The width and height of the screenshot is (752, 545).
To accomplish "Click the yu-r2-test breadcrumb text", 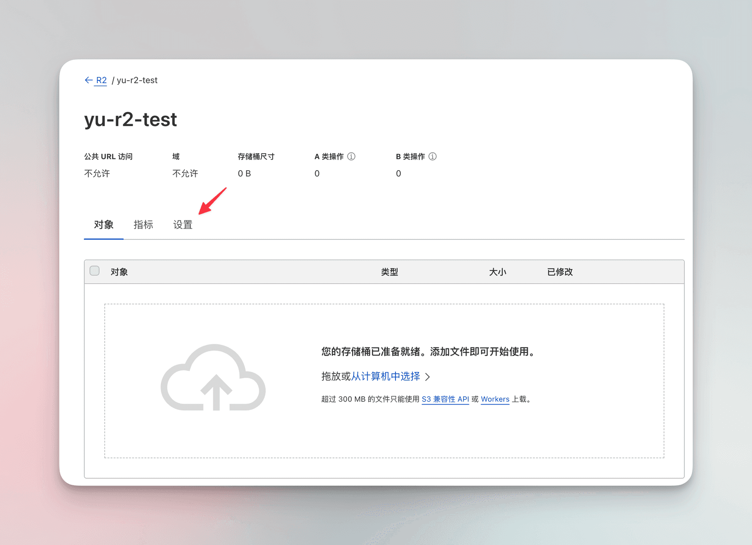I will click(x=137, y=80).
